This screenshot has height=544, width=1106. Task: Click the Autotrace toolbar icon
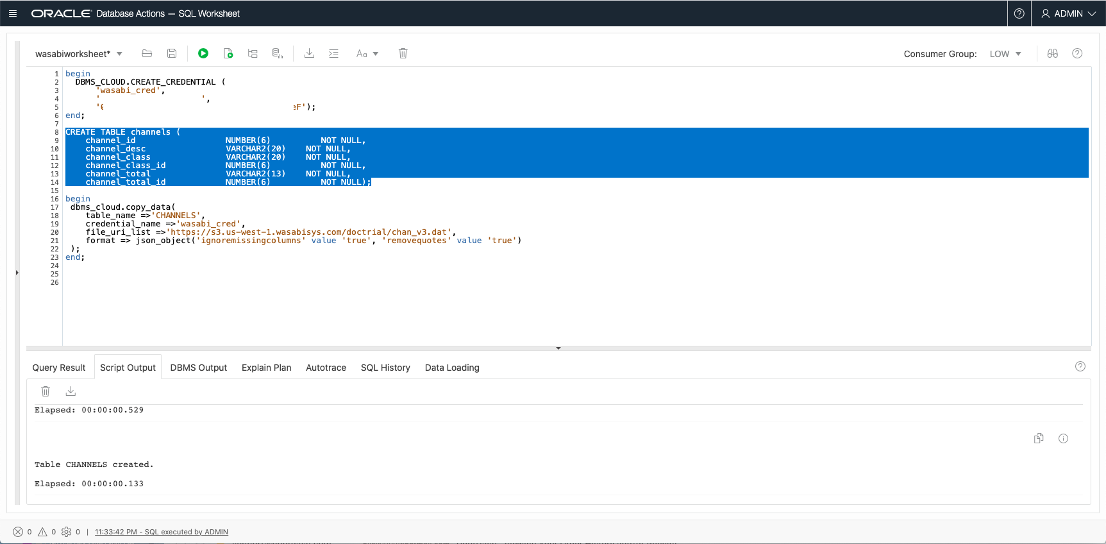(278, 53)
